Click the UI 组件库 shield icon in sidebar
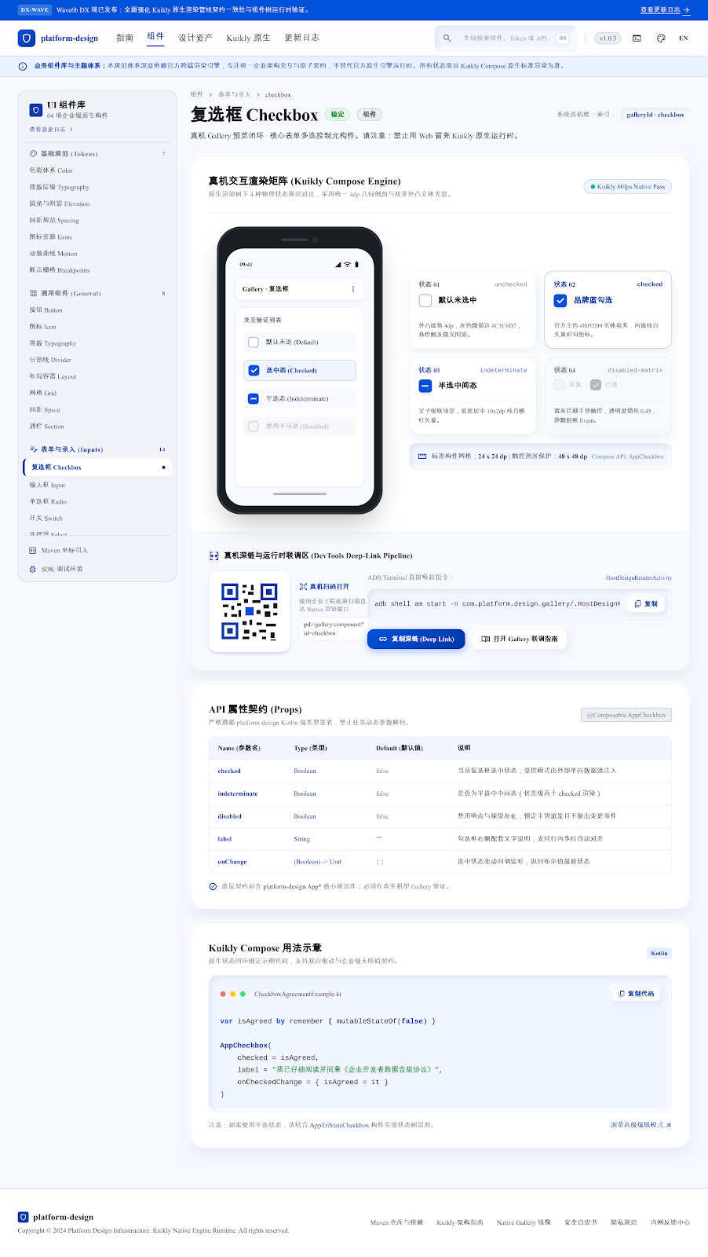 click(35, 110)
